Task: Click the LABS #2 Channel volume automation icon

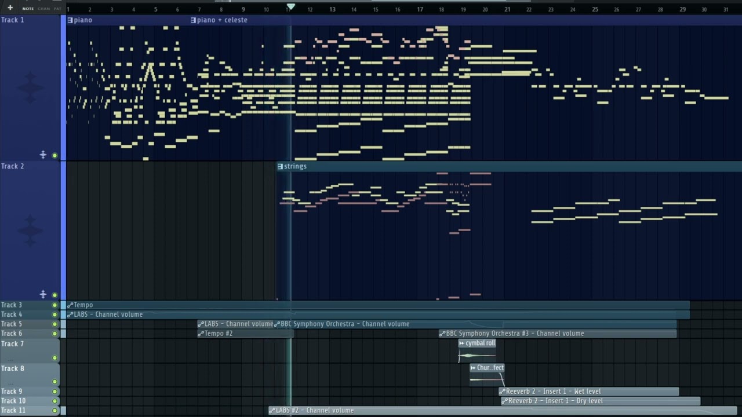Action: 272,411
